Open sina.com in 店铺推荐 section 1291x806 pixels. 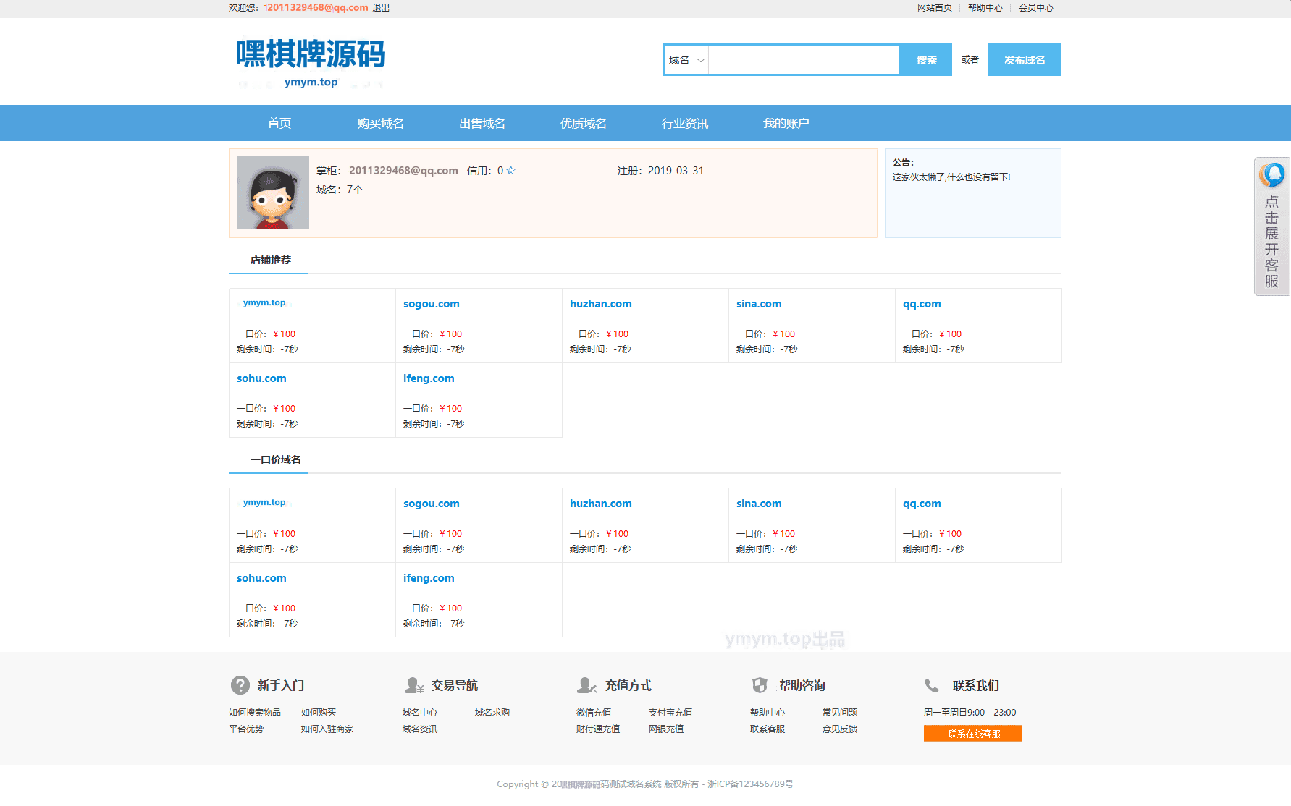[x=759, y=304]
